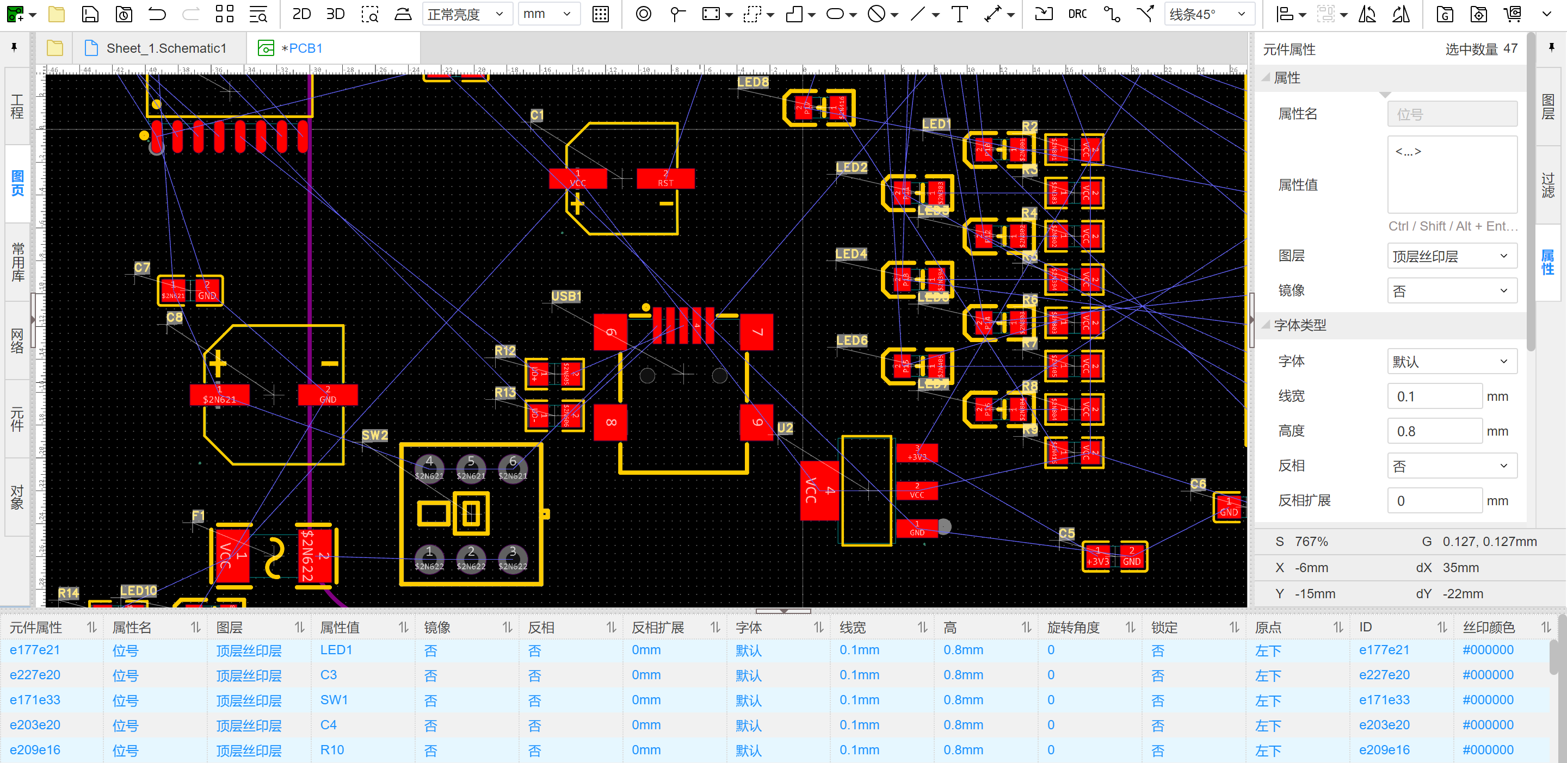Open the 反相 dropdown in properties
Screen dimensions: 1567x763
(1452, 466)
